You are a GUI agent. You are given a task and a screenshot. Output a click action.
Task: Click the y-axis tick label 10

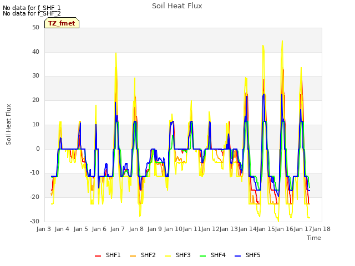[x=35, y=124]
